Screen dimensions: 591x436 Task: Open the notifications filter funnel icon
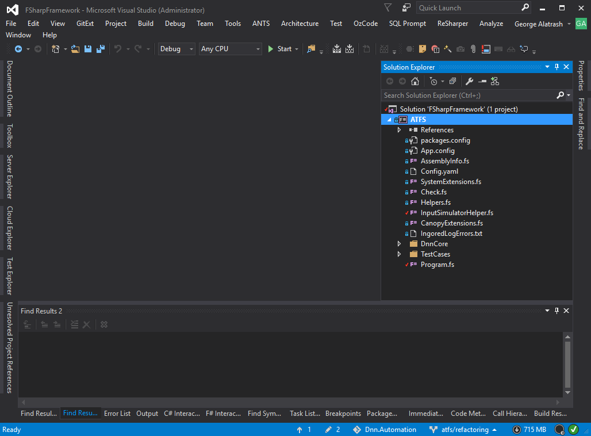(x=388, y=7)
